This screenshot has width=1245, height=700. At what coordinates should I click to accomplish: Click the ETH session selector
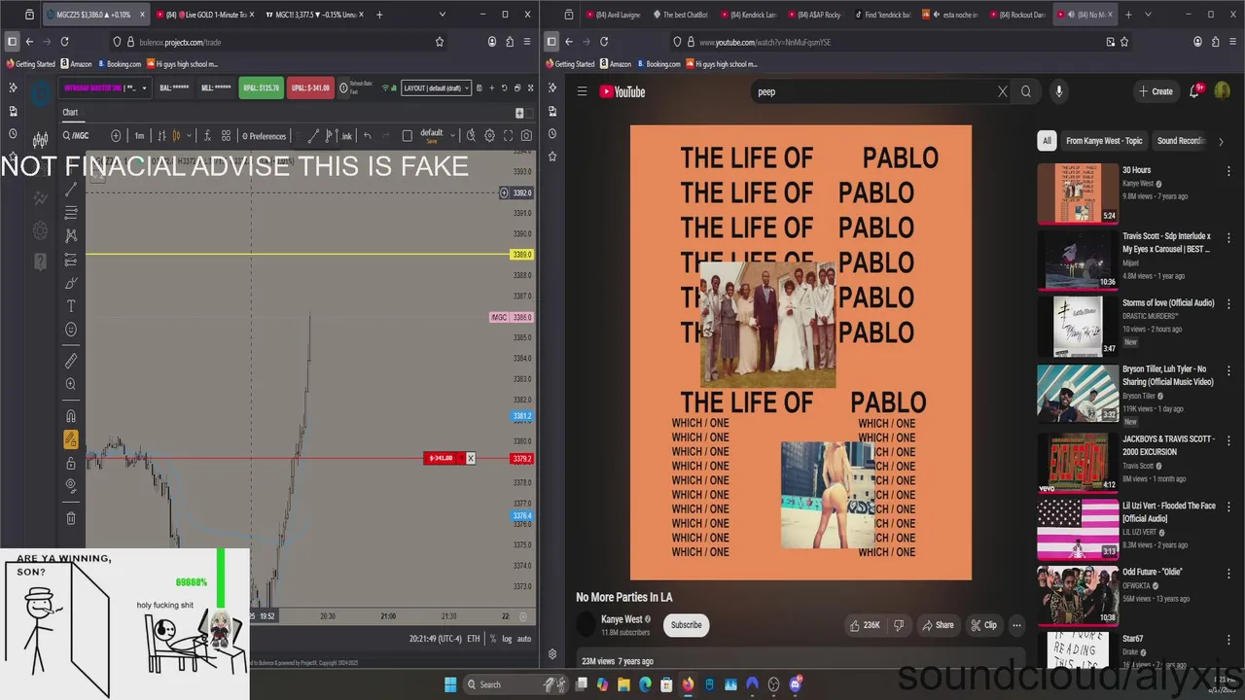pyautogui.click(x=474, y=639)
